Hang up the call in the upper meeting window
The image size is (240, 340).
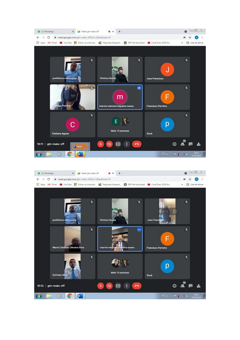(137, 144)
